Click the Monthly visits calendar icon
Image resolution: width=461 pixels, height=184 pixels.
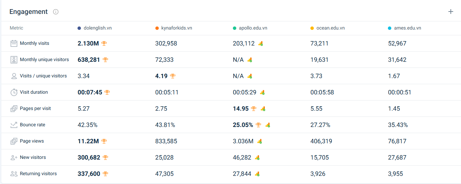(x=14, y=43)
